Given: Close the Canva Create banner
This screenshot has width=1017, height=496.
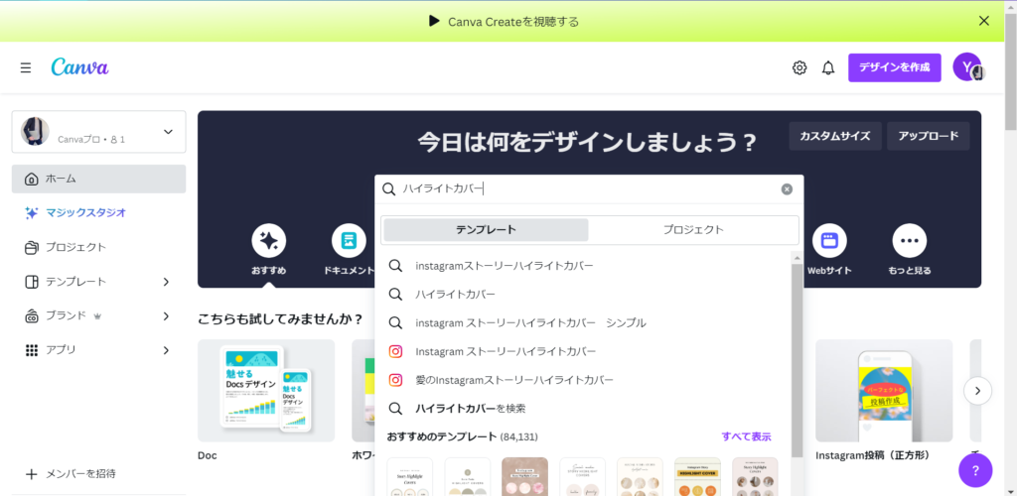Looking at the screenshot, I should point(984,21).
